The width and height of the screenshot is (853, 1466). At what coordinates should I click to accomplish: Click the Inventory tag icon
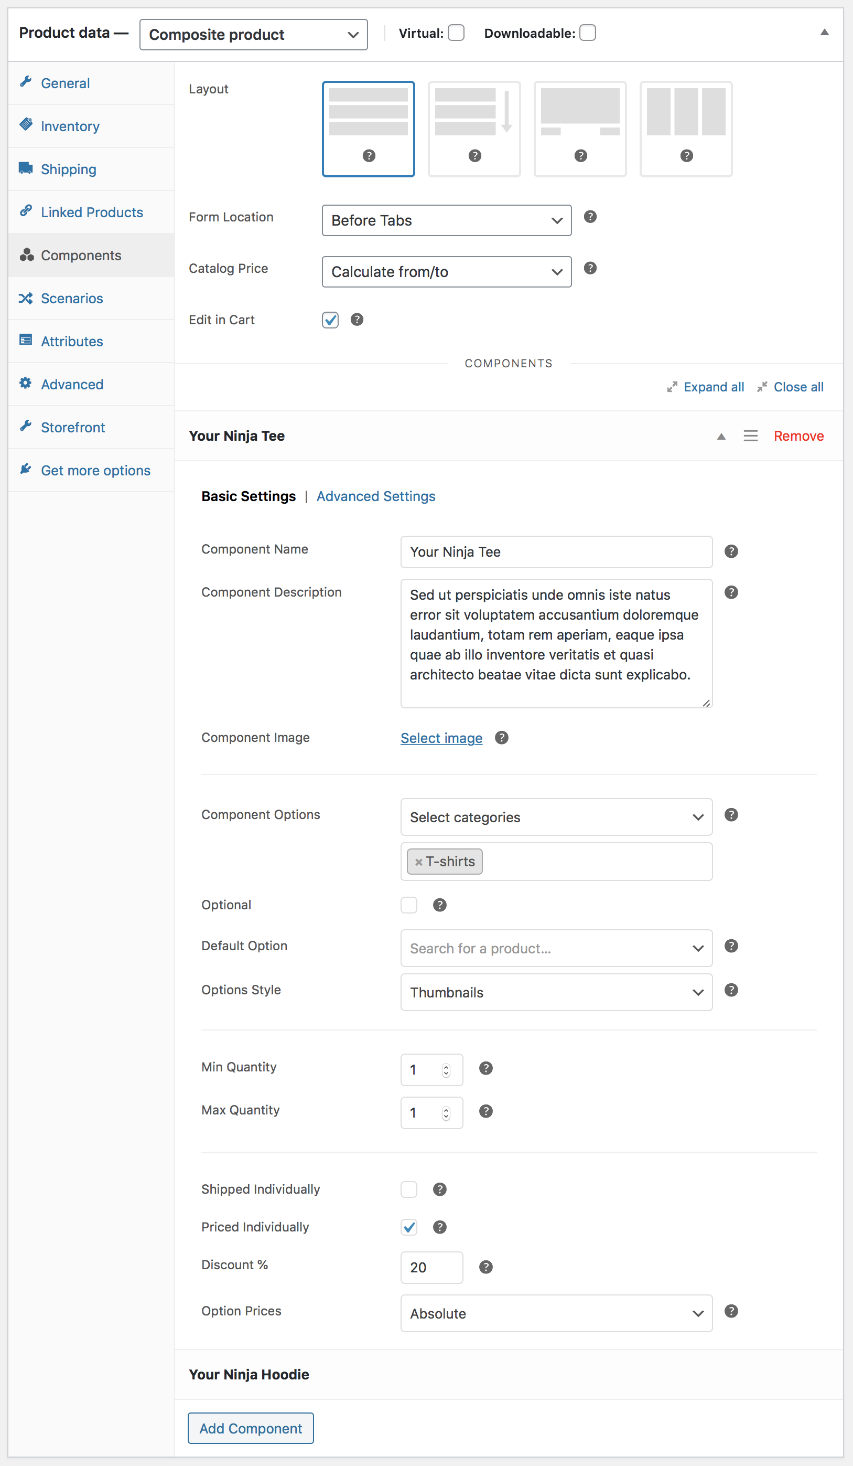coord(26,125)
